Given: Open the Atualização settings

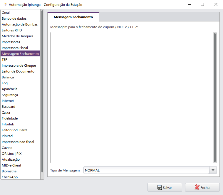Looking at the screenshot, I should pyautogui.click(x=20, y=159).
